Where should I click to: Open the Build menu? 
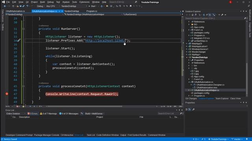coord(43,2)
